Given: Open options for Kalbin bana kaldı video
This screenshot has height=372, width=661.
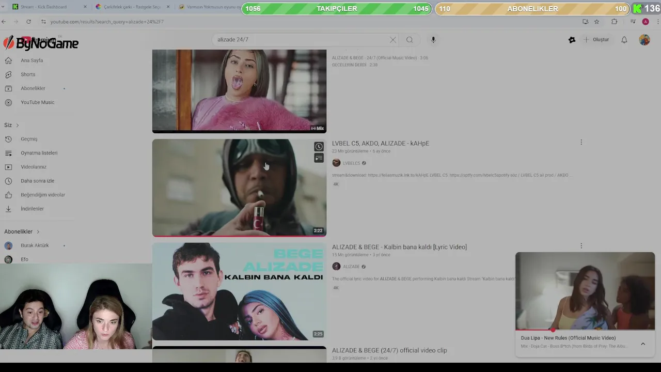Looking at the screenshot, I should (581, 246).
